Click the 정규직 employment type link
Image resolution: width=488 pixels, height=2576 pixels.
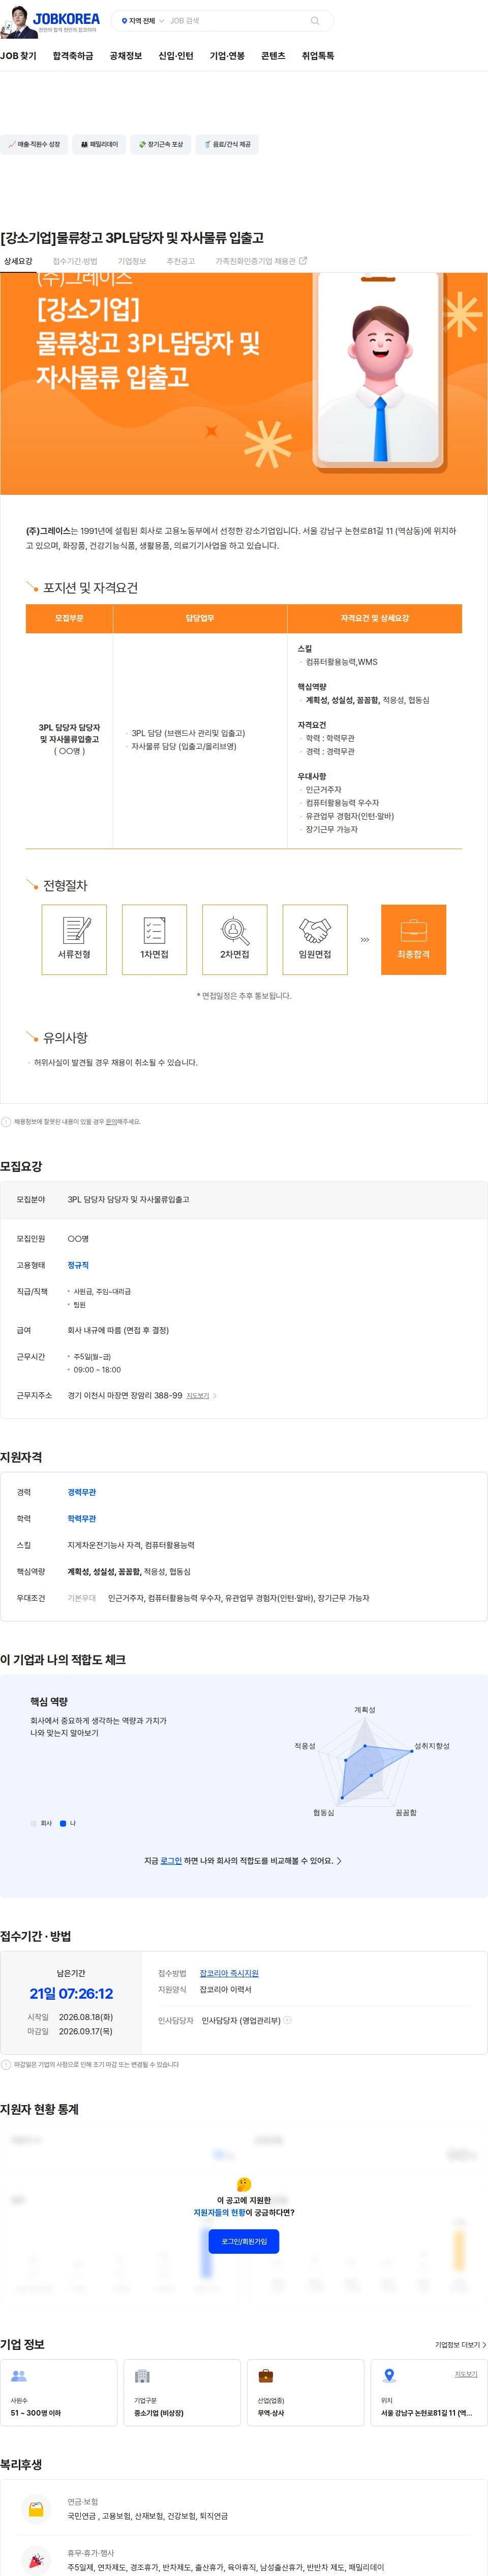(78, 1265)
